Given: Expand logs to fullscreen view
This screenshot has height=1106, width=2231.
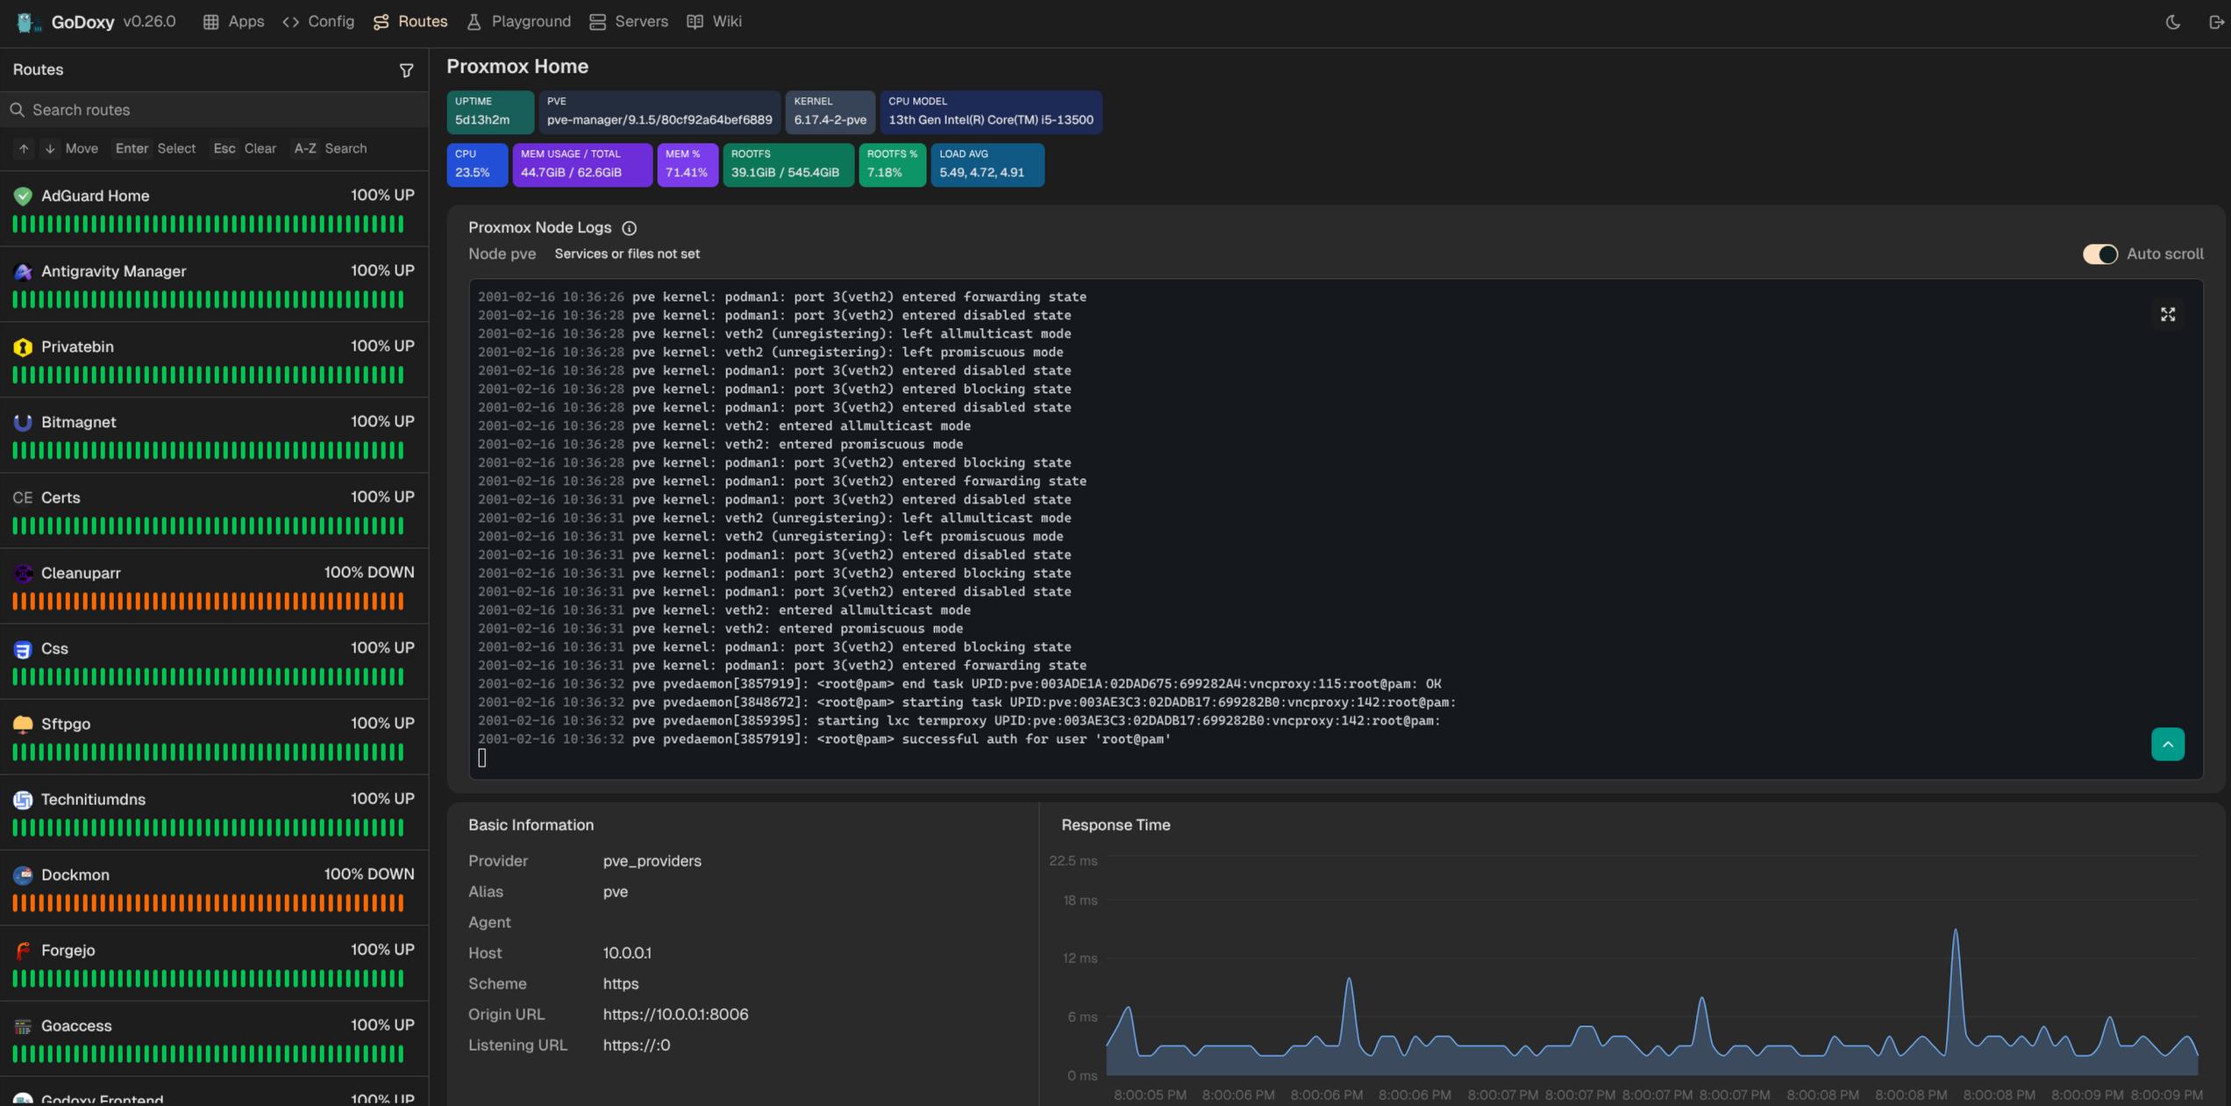Looking at the screenshot, I should 2167,314.
